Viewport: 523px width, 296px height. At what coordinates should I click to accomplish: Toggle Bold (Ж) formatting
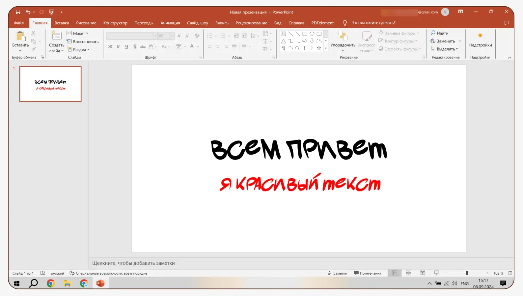(110, 46)
